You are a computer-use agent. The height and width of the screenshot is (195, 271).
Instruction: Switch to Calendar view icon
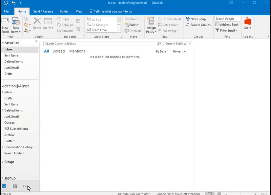15,186
